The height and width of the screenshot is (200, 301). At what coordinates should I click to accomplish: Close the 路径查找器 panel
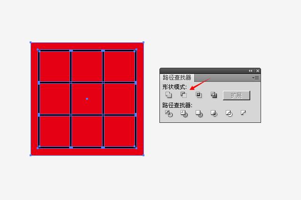click(x=258, y=71)
